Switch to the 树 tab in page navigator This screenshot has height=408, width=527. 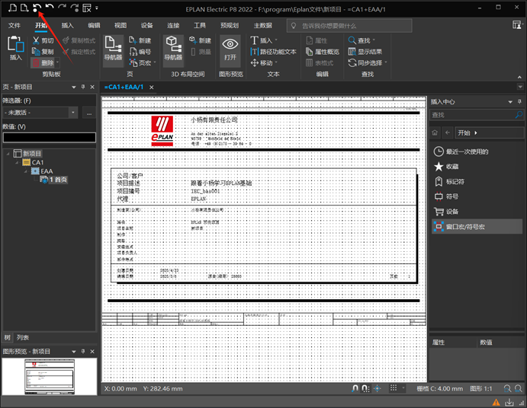[x=8, y=337]
